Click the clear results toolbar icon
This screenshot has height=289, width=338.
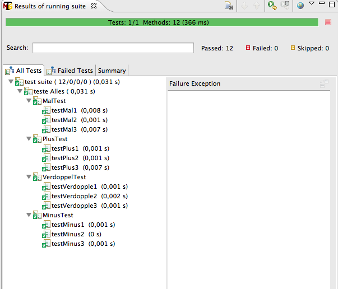(x=229, y=6)
